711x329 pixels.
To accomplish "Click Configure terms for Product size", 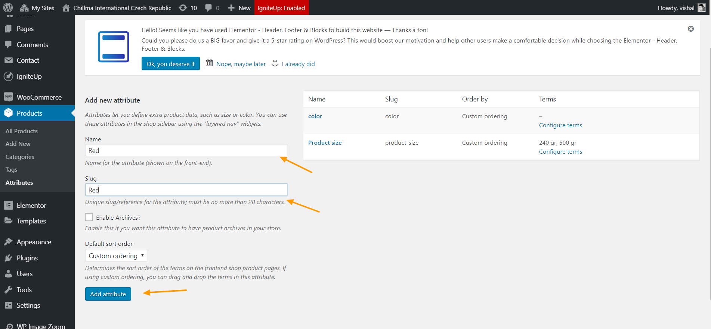I will [x=560, y=151].
